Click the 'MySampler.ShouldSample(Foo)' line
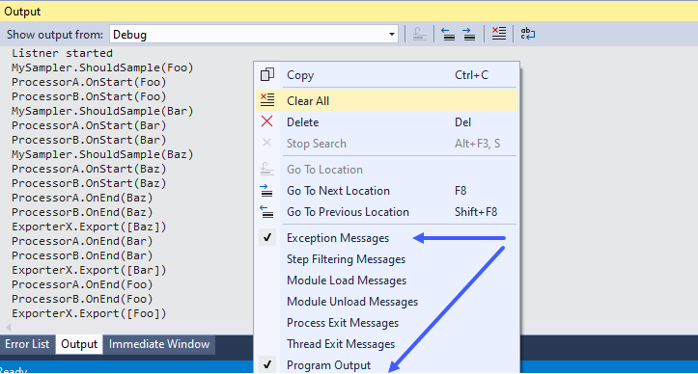This screenshot has width=698, height=374. (x=102, y=67)
